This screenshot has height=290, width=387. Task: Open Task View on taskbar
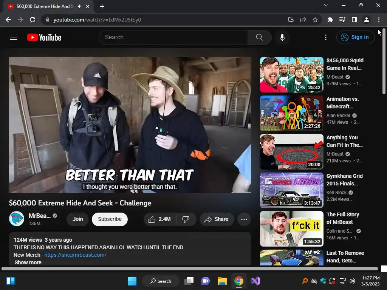coord(189,281)
